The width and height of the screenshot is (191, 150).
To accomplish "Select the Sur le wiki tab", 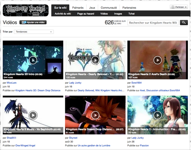I will (x=60, y=8).
